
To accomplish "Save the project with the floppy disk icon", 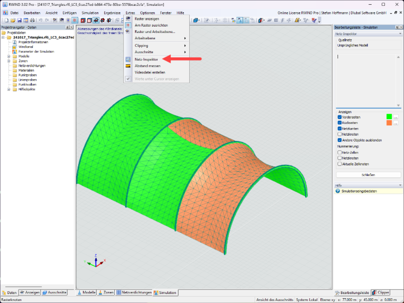I will tap(19, 20).
